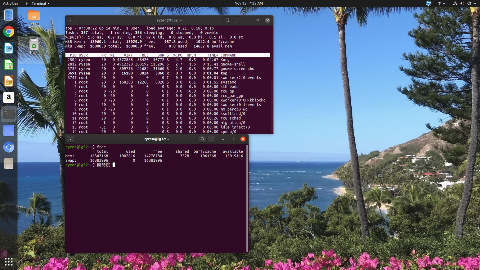Minimize the bottom terminal window

click(223, 139)
